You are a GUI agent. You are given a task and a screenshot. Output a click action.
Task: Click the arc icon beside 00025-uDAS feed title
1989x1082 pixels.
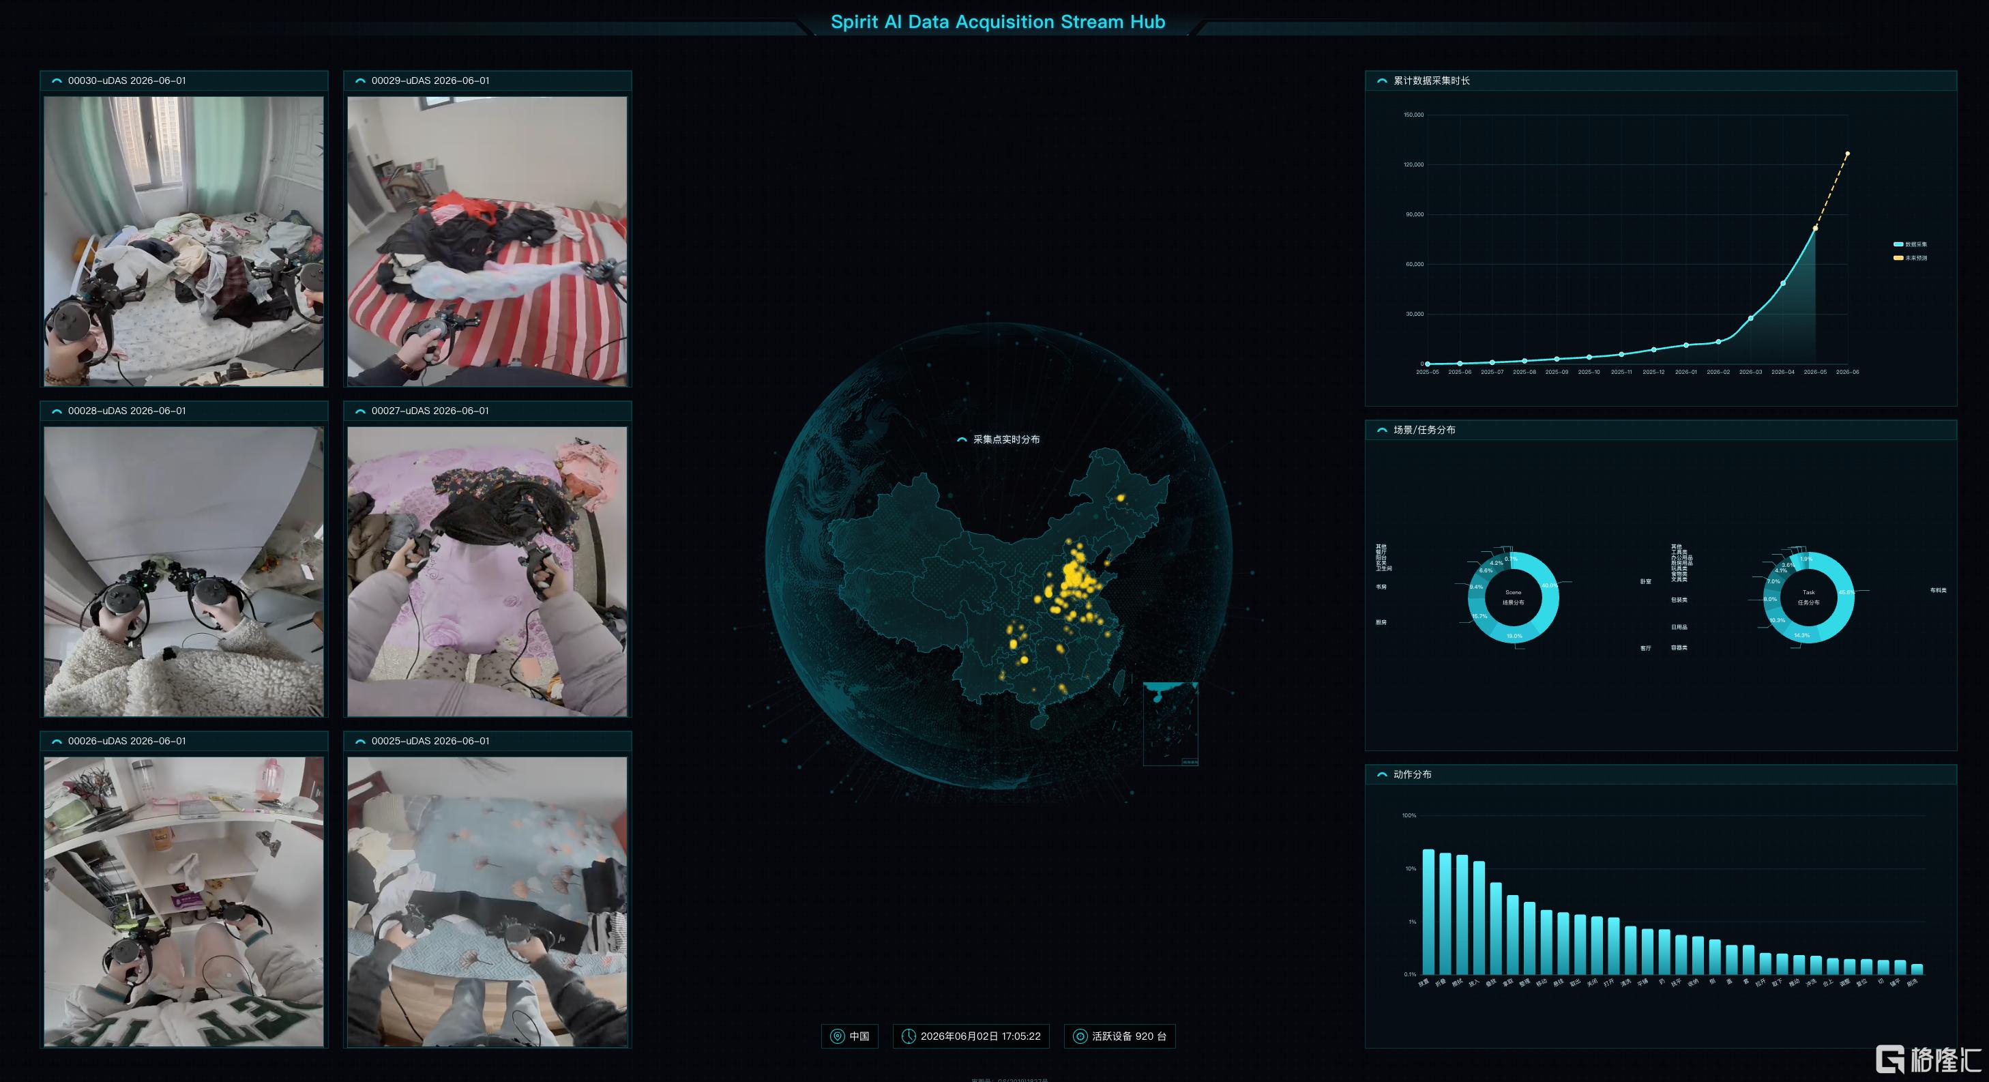click(x=360, y=741)
